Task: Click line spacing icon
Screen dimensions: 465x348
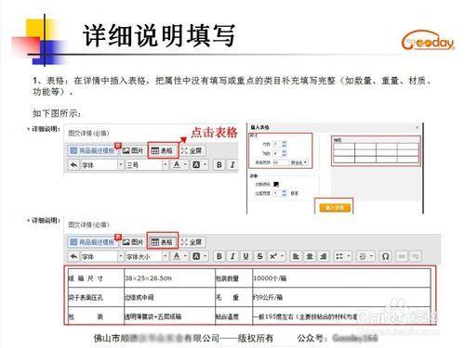Action: click(x=363, y=256)
